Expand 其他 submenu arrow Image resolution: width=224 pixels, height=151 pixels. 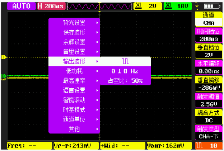coord(97,129)
